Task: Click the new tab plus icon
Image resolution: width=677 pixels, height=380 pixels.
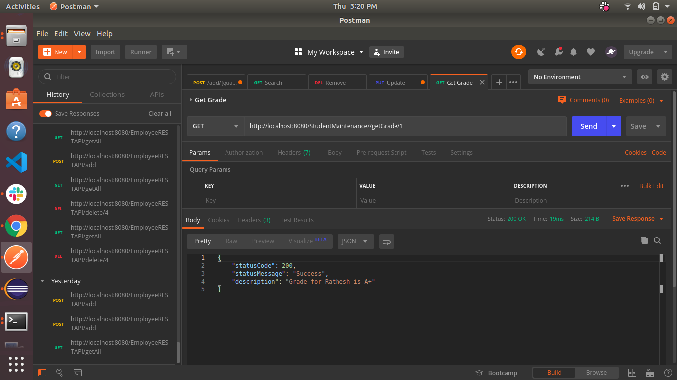Action: [499, 82]
